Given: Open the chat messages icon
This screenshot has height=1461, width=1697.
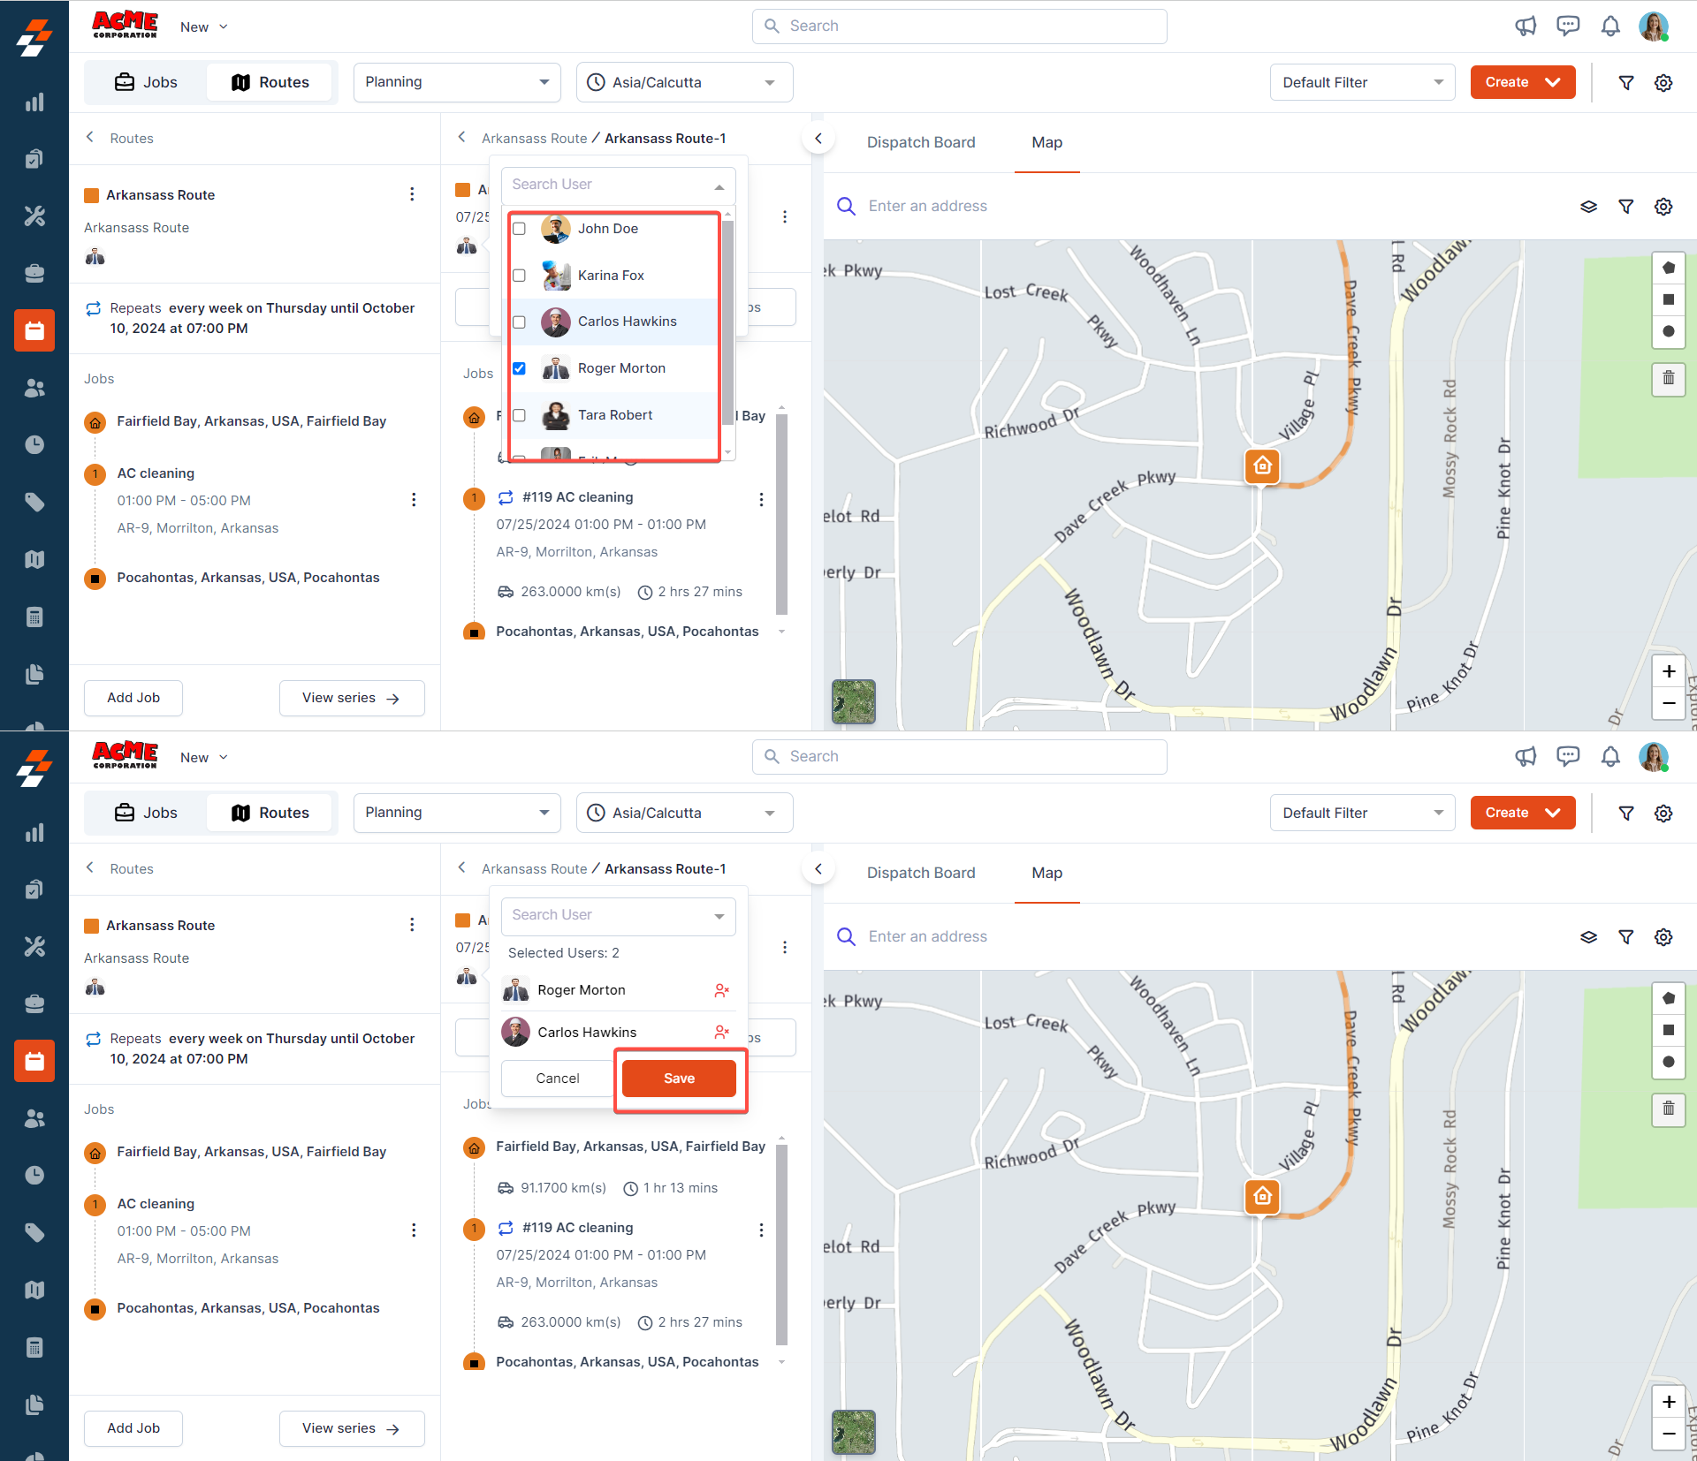Looking at the screenshot, I should pos(1568,26).
